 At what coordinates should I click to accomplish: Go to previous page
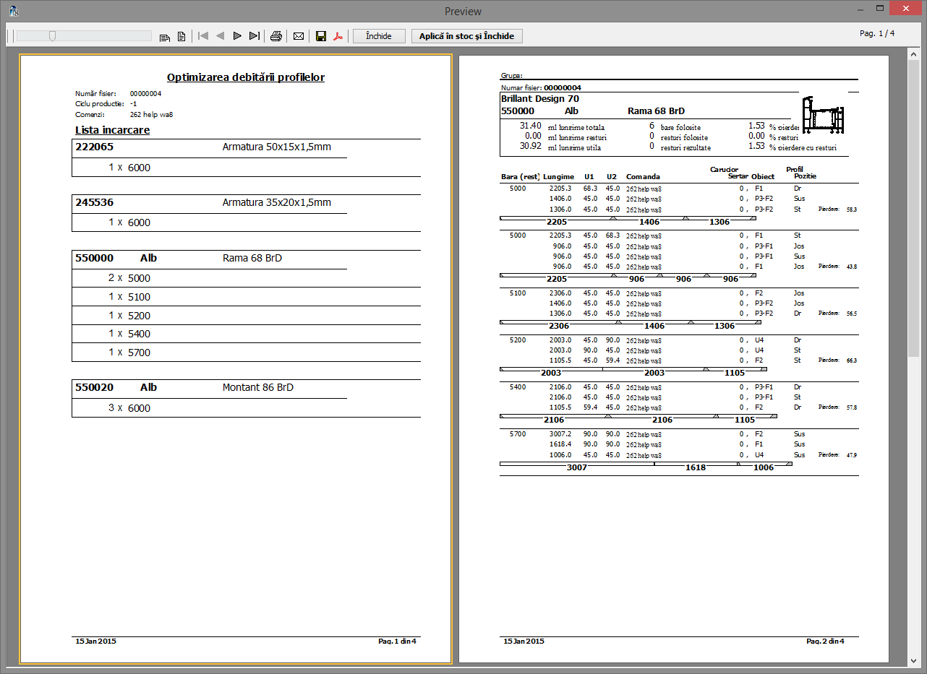[x=220, y=36]
